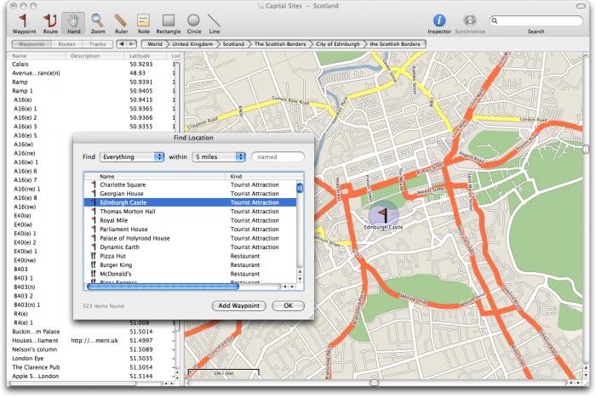Viewport: 596px width, 397px height.
Task: Open the Find Everything dropdown
Action: (131, 156)
